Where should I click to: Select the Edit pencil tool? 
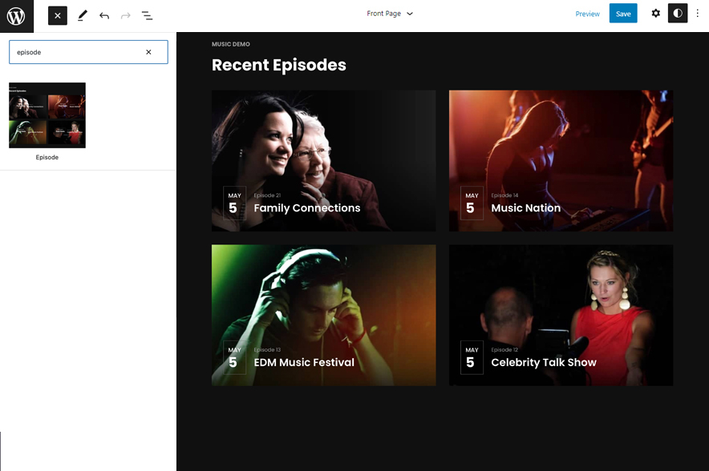tap(82, 15)
